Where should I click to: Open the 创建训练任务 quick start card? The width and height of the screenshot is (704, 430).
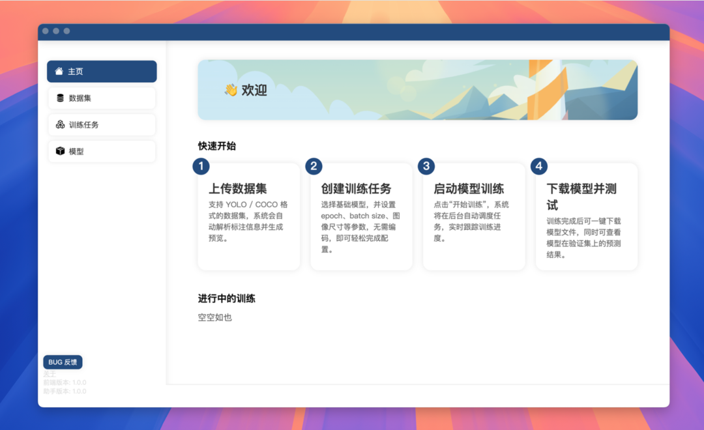pyautogui.click(x=361, y=216)
